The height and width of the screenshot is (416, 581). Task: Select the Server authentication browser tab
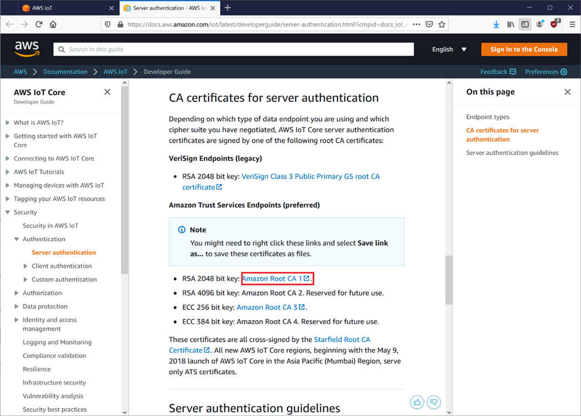(170, 8)
